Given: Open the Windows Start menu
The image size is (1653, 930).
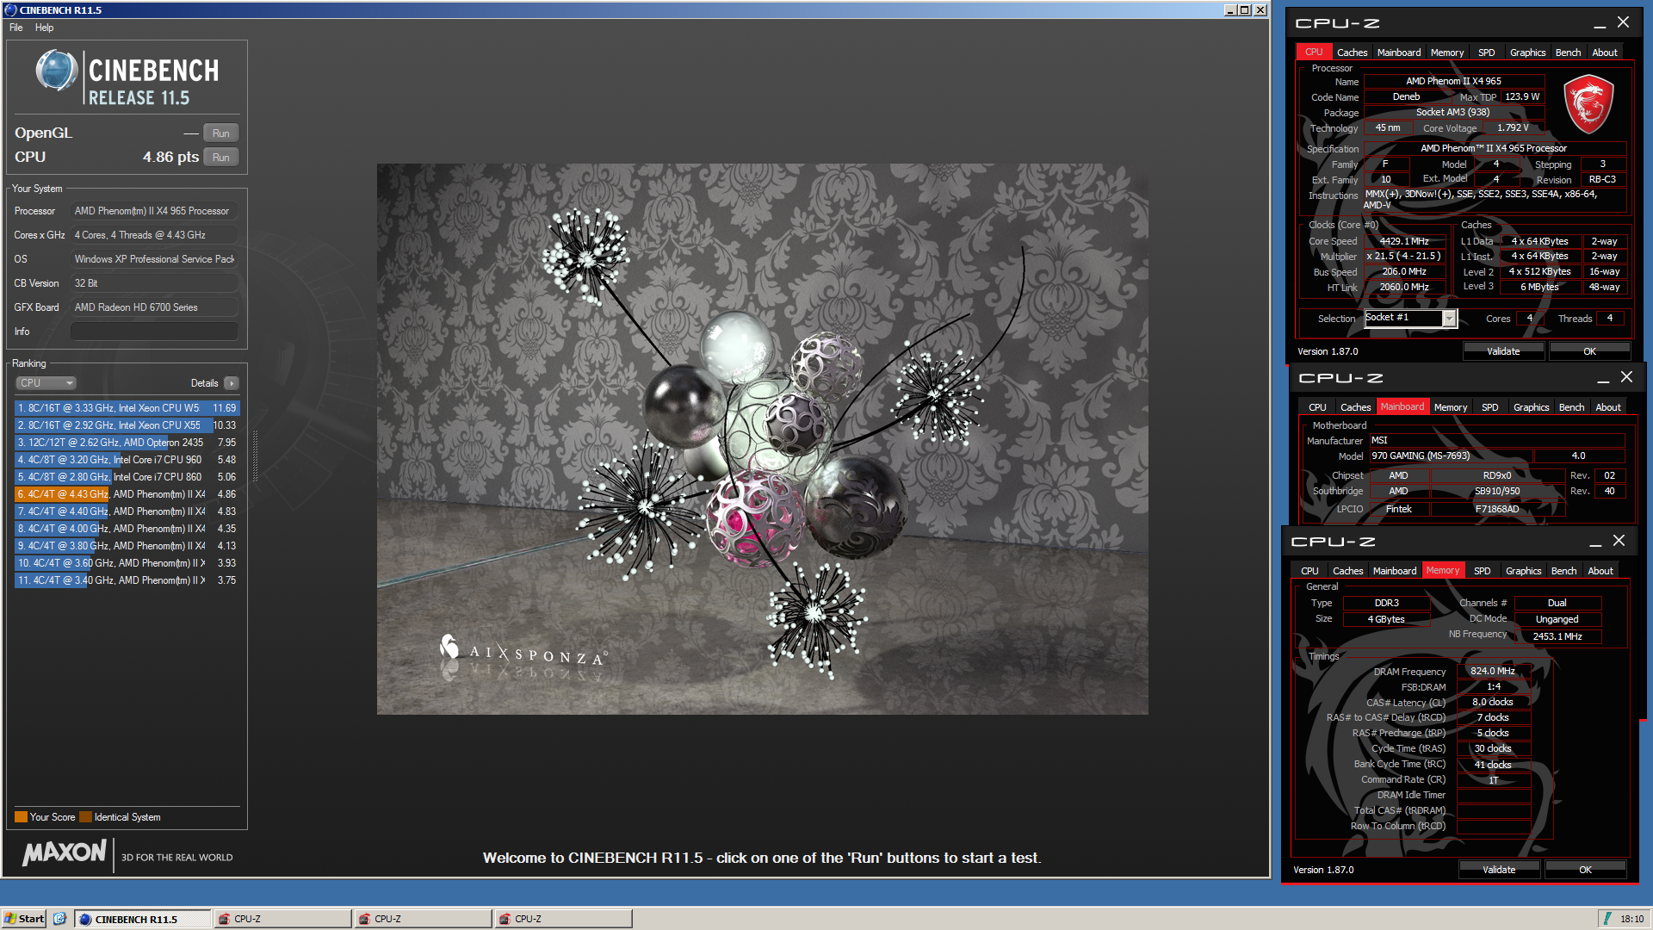Looking at the screenshot, I should coord(24,919).
